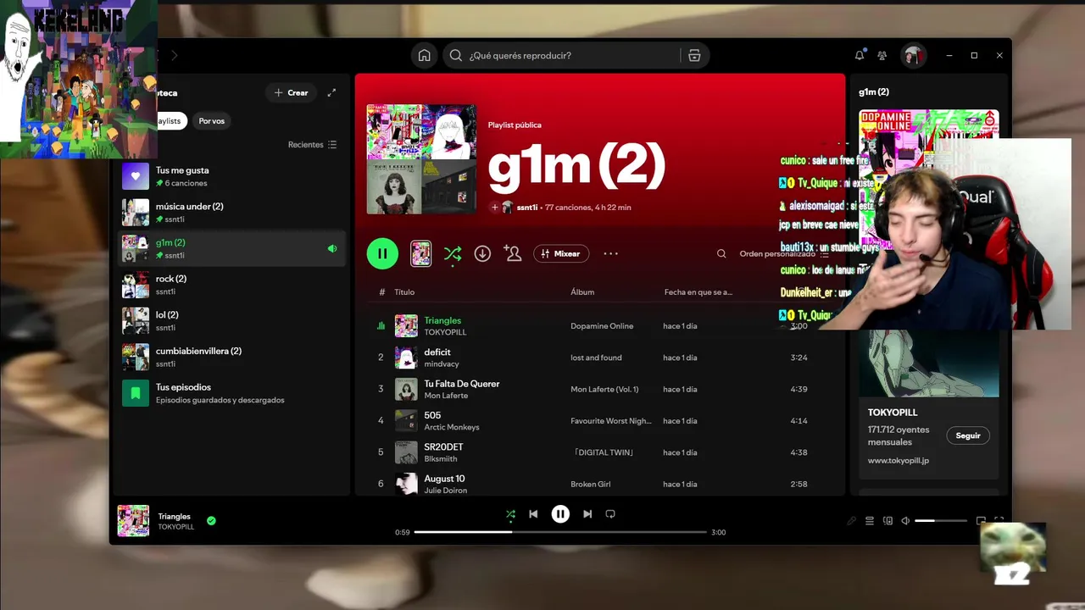Go forward with navigation arrow

coord(175,55)
